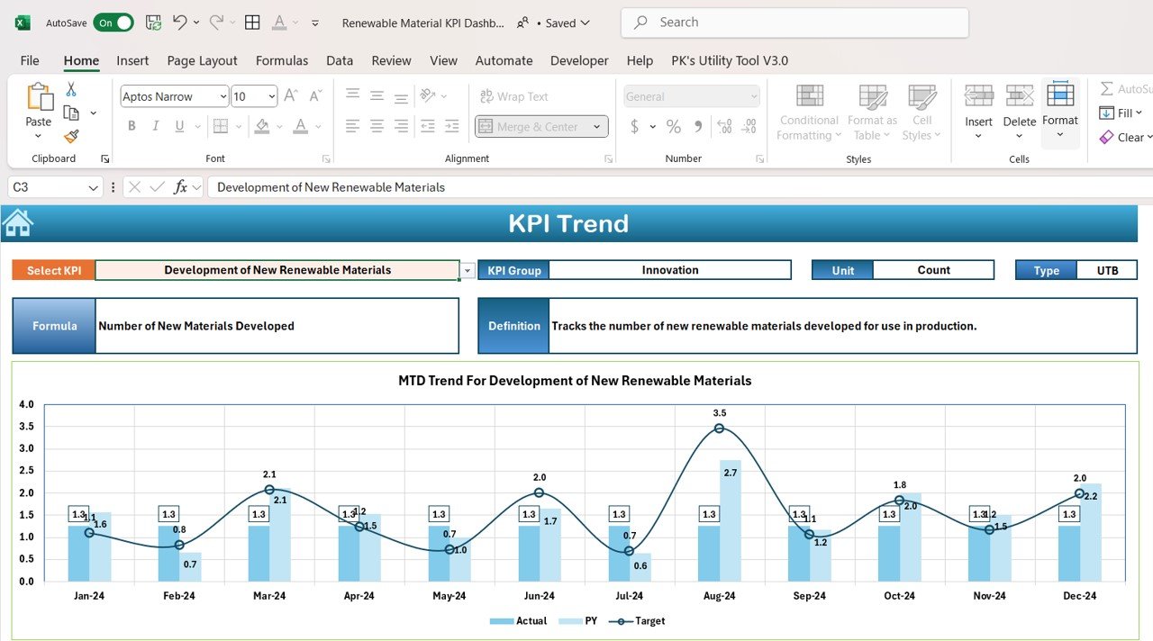The height and width of the screenshot is (641, 1153).
Task: Open the General number format dropdown
Action: pos(754,96)
